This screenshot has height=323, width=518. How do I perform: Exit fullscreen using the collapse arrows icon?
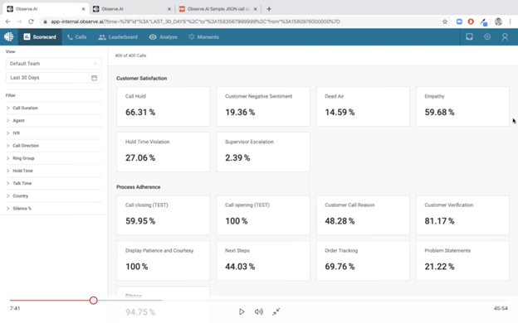tap(276, 311)
